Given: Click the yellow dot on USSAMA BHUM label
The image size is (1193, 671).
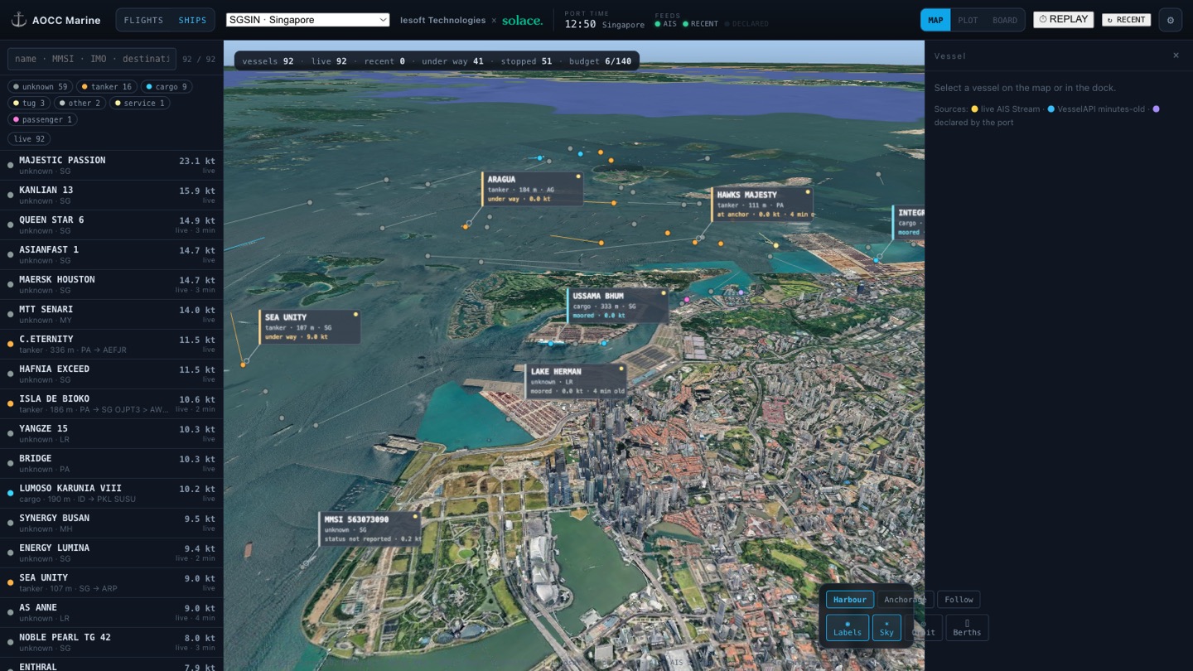Looking at the screenshot, I should pyautogui.click(x=663, y=292).
